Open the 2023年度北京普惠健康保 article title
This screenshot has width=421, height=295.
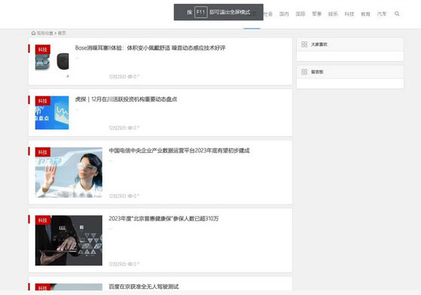[163, 218]
